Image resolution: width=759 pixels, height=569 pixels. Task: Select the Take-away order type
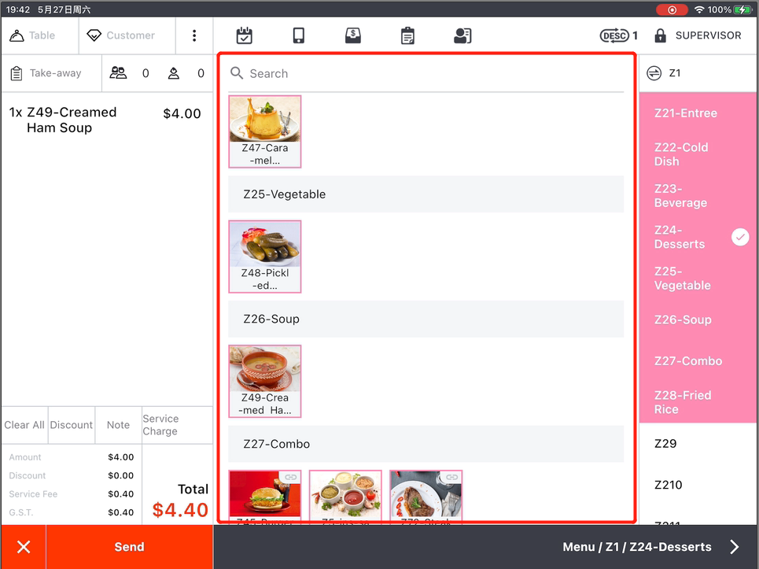tap(51, 73)
